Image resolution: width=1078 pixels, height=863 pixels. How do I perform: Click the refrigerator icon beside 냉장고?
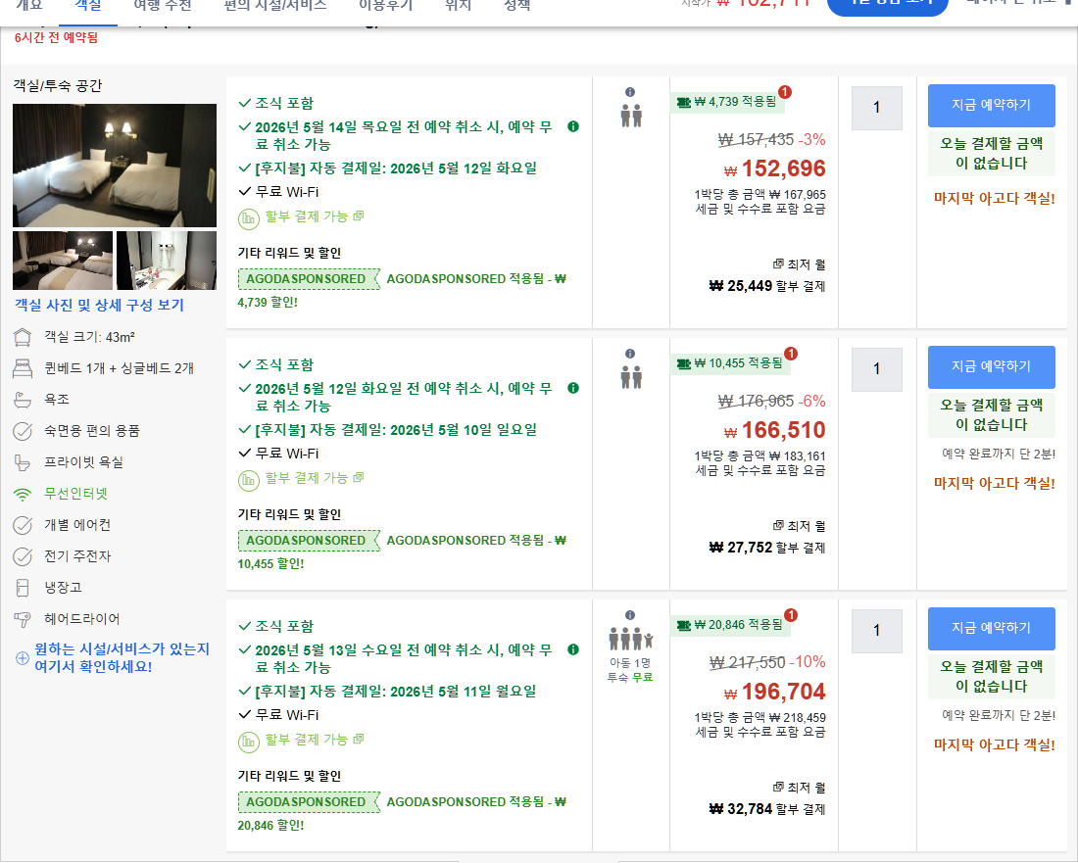point(23,588)
